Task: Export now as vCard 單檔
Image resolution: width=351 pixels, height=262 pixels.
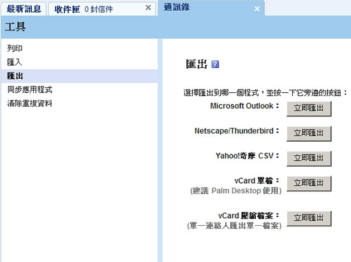Action: tap(309, 184)
